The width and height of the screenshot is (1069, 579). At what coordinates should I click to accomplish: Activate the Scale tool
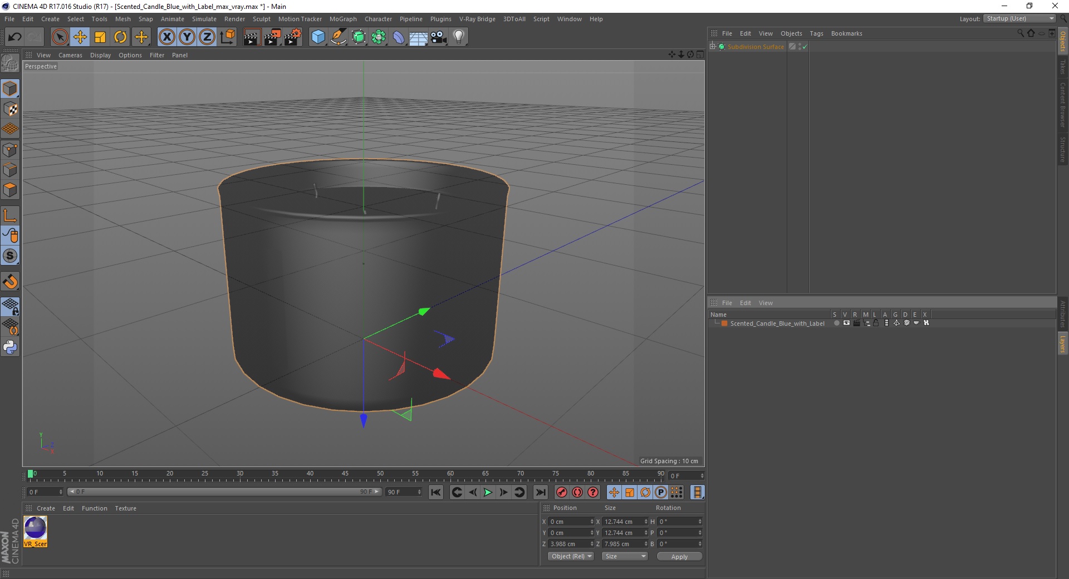[100, 37]
